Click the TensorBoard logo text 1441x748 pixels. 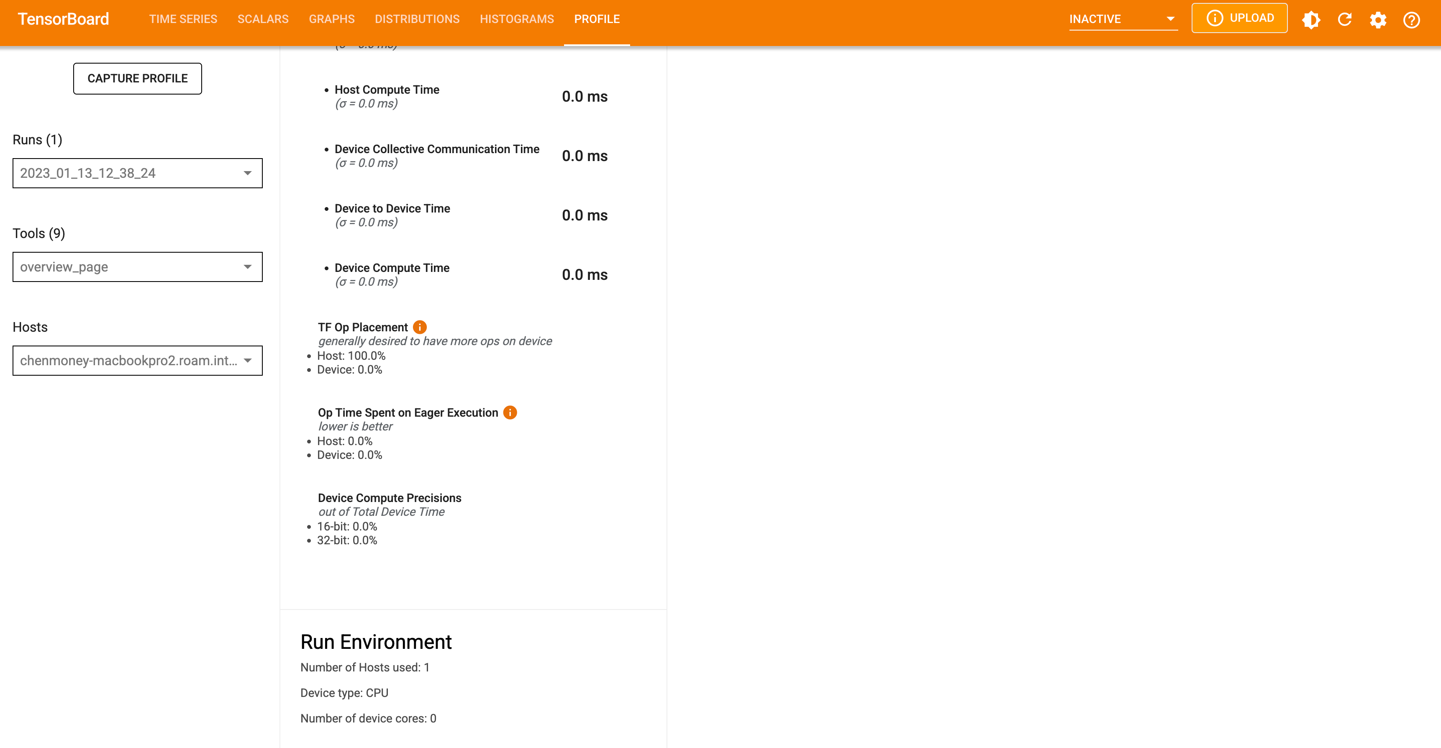point(63,19)
